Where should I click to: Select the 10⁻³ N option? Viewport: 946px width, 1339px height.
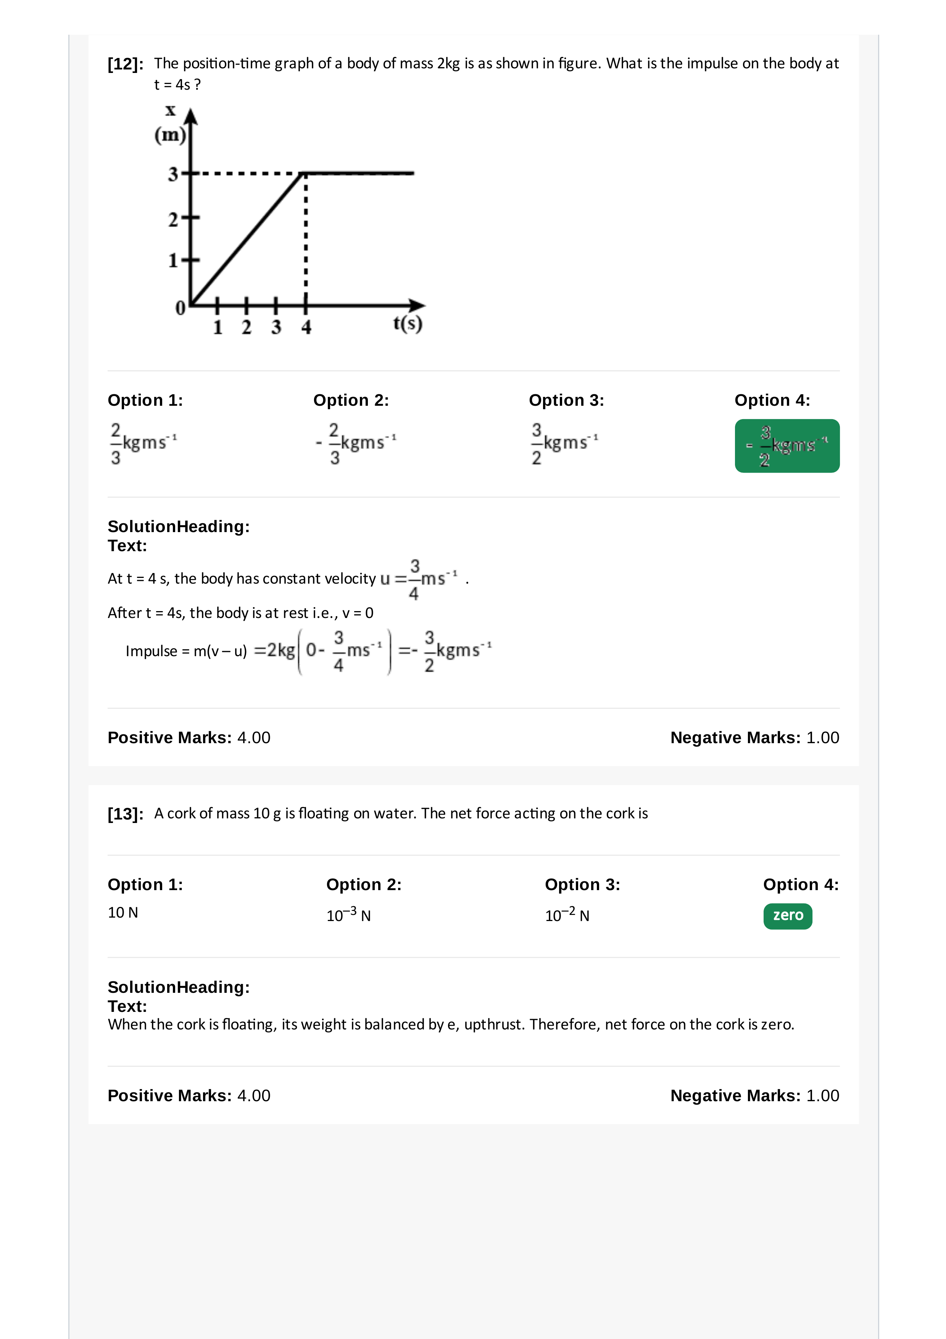[348, 915]
